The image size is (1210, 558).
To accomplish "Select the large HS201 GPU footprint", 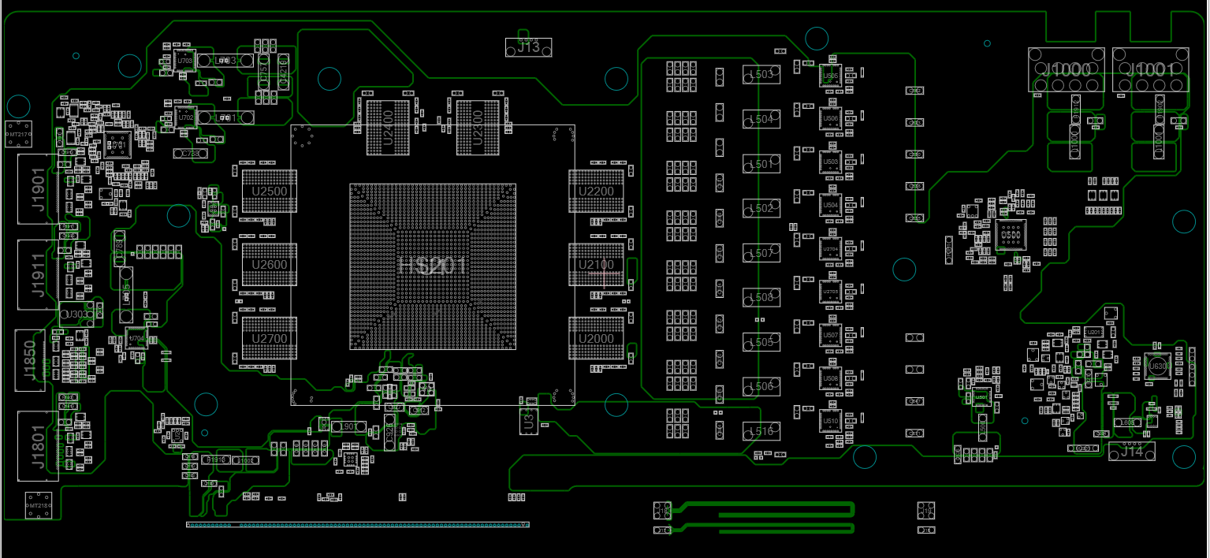I will pyautogui.click(x=433, y=266).
